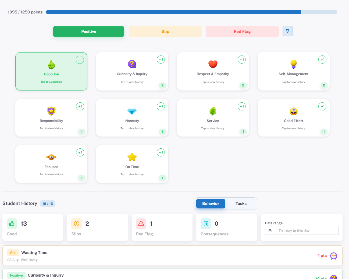349x279 pixels.
Task: Click the Good Effort medal icon
Action: point(294,111)
